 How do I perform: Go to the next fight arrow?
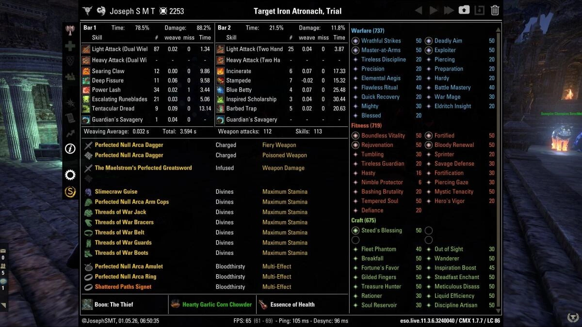pyautogui.click(x=434, y=10)
